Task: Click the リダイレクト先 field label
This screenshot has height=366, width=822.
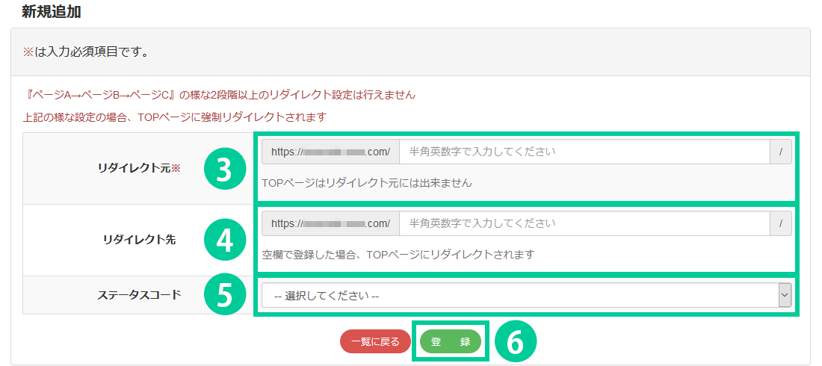Action: pyautogui.click(x=139, y=240)
